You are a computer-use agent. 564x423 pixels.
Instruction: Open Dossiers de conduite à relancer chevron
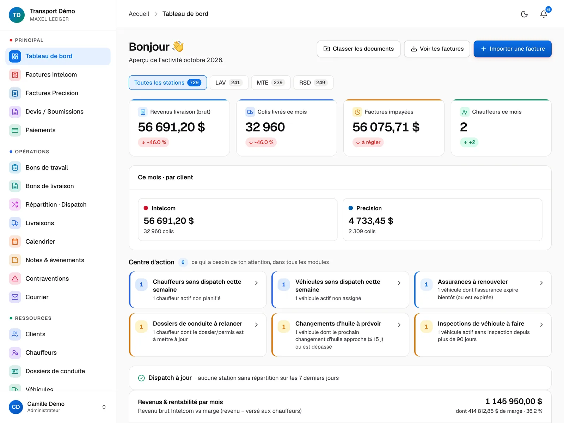tap(256, 325)
